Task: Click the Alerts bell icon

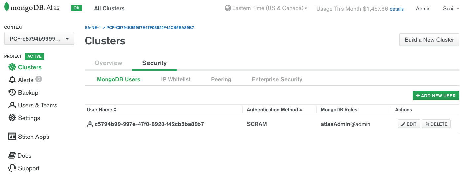Action: (12, 80)
